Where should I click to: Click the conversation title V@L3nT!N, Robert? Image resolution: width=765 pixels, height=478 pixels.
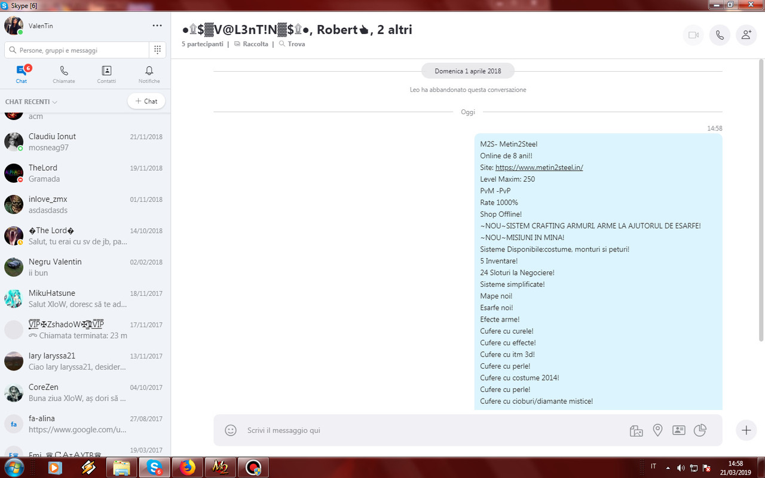297,29
